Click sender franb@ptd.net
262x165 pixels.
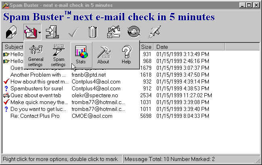pyautogui.click(x=89, y=75)
